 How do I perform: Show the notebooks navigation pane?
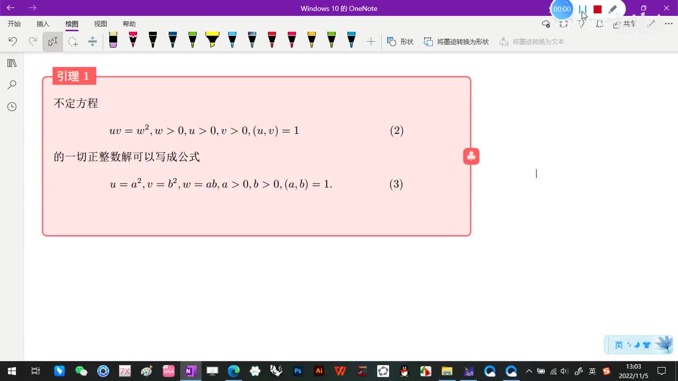coord(12,63)
